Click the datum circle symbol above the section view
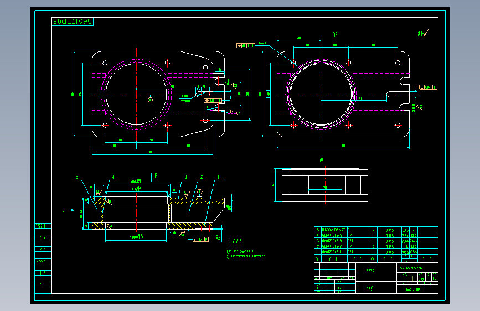 point(200,192)
